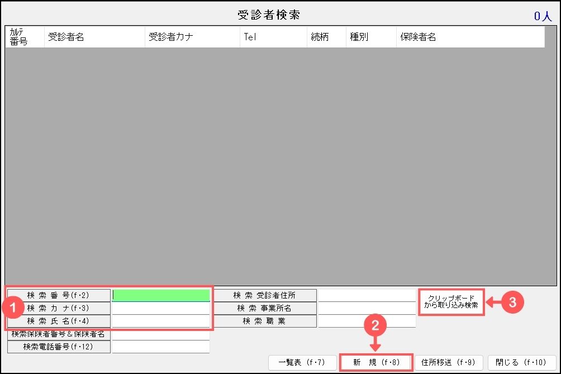The image size is (561, 374).
Task: Click the 住所移送 (f·9) button
Action: 449,362
